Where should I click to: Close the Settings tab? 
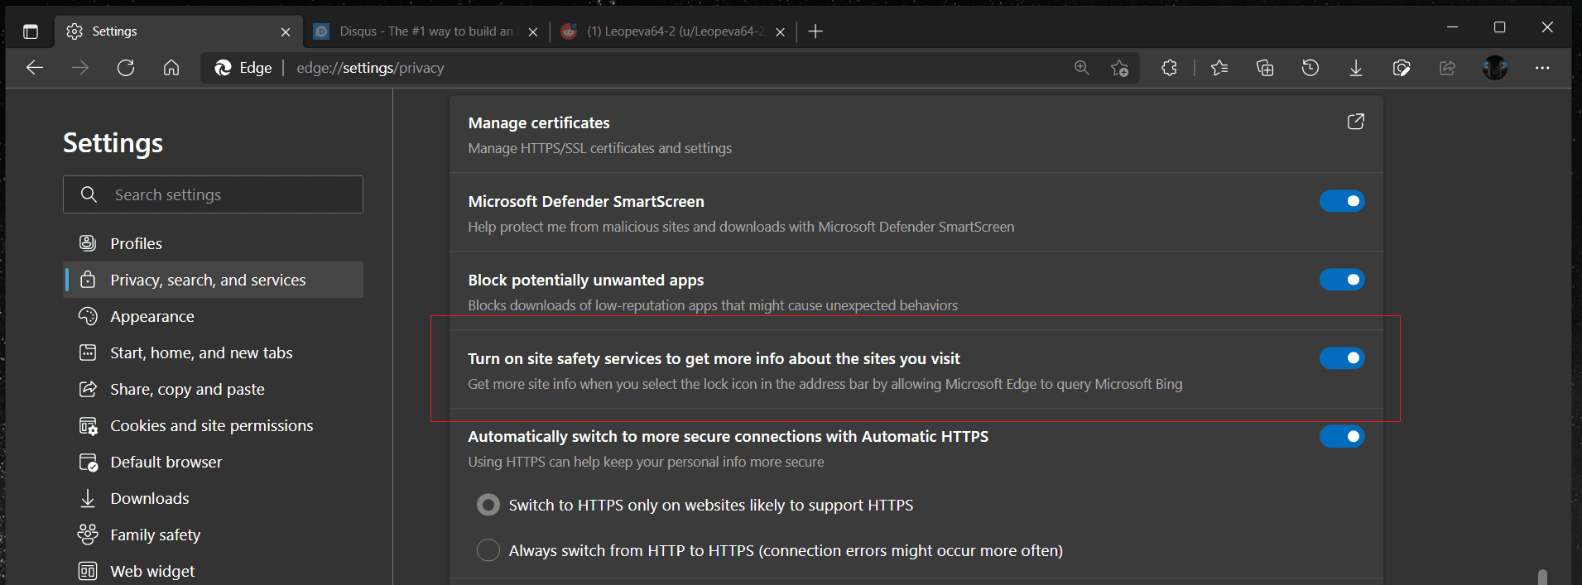tap(286, 32)
